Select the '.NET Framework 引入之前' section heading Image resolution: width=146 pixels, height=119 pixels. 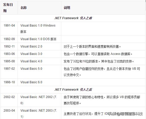point(73,18)
